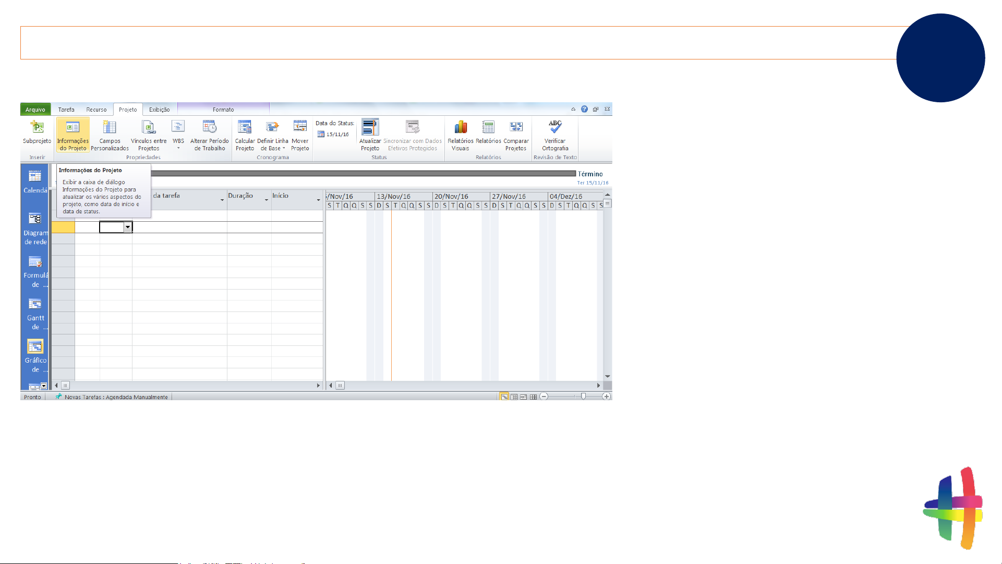Open Calendário view in the view bar
Image resolution: width=1002 pixels, height=564 pixels.
(x=35, y=182)
